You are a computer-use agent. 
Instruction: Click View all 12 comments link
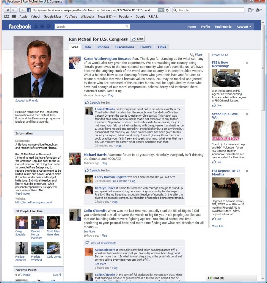coord(103,243)
